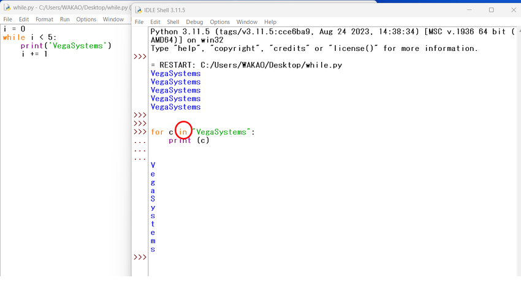Click the while.py editor title bar text
The width and height of the screenshot is (521, 285).
72,7
